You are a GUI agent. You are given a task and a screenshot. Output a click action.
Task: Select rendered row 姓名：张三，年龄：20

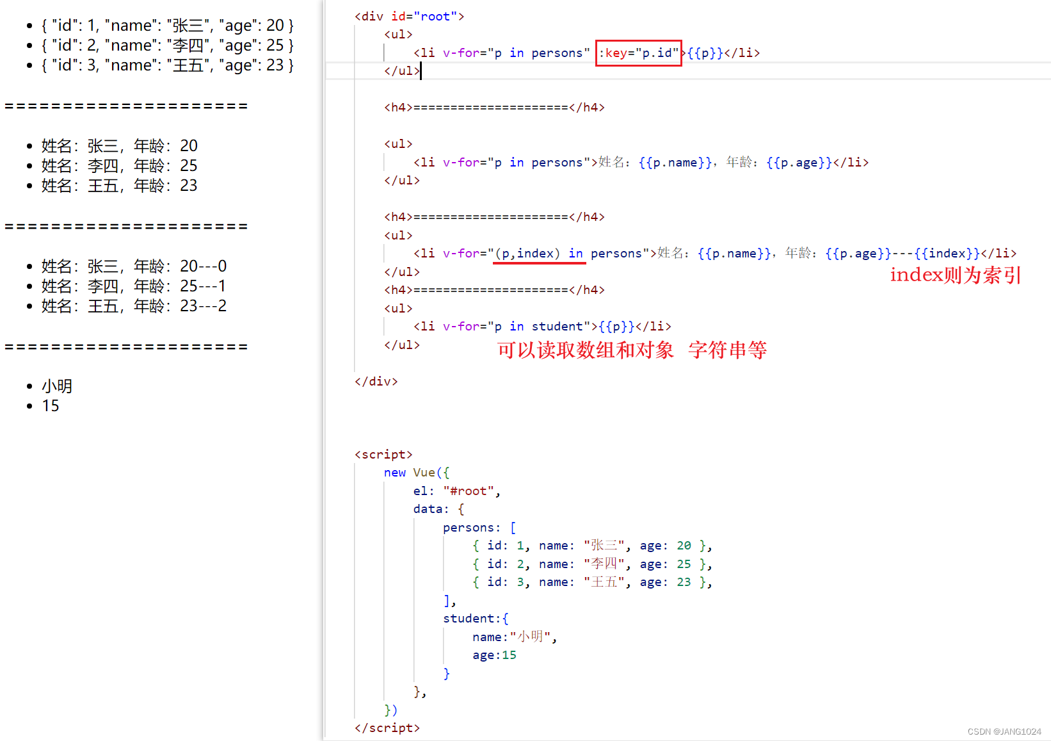point(120,146)
